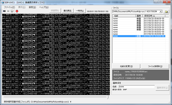The height and width of the screenshot is (105, 172).
Task: Click the playback time counter 00:00:01.166
Action: [98, 11]
